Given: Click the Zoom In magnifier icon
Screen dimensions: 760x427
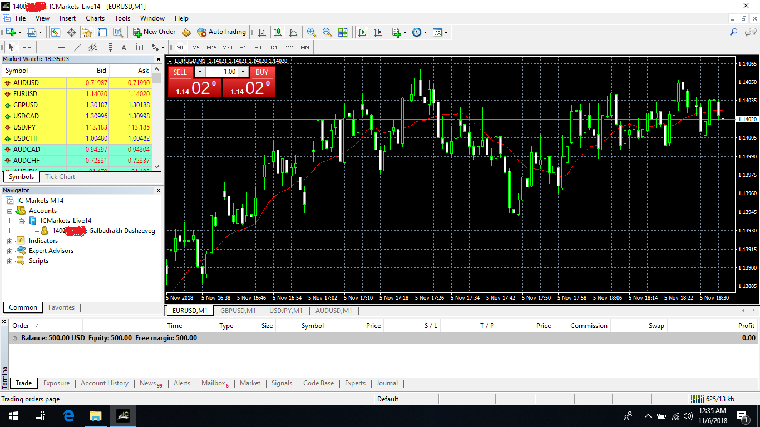Looking at the screenshot, I should point(312,32).
